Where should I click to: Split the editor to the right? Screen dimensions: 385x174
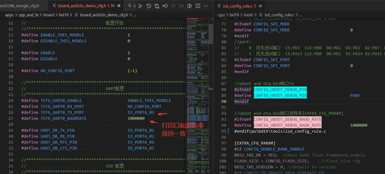tap(198, 6)
